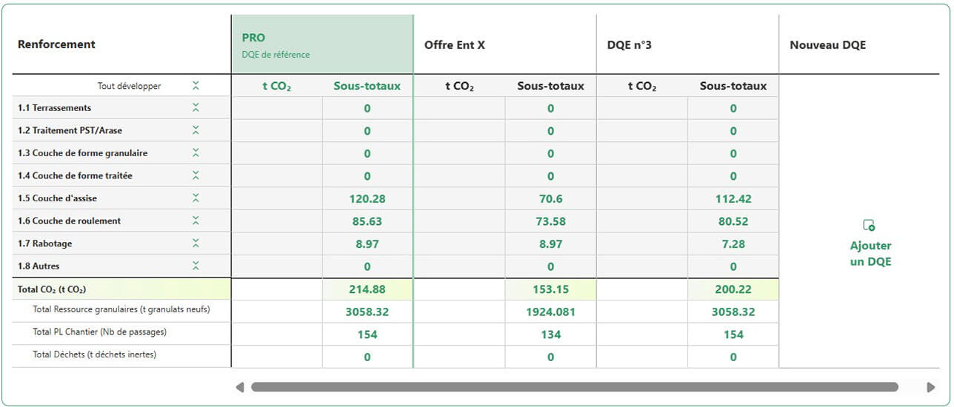This screenshot has width=954, height=407.
Task: Select the Offre Ent X column header
Action: pyautogui.click(x=504, y=44)
